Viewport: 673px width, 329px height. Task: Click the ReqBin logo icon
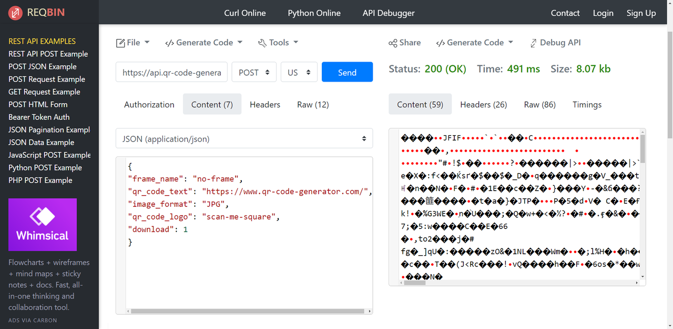coord(15,13)
